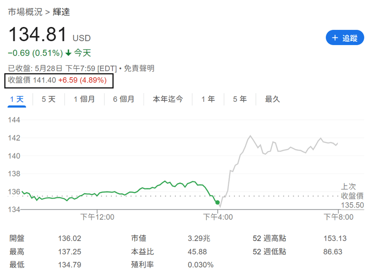
Task: Click the 輝達 breadcrumb name
Action: [x=62, y=12]
